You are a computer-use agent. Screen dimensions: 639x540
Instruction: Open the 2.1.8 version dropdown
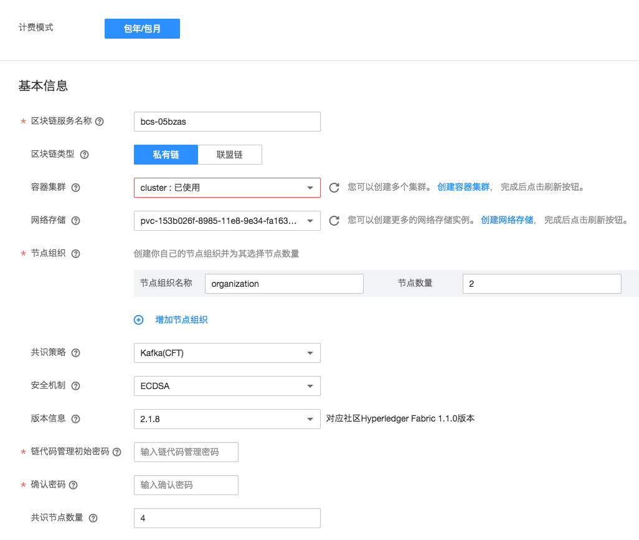point(227,419)
